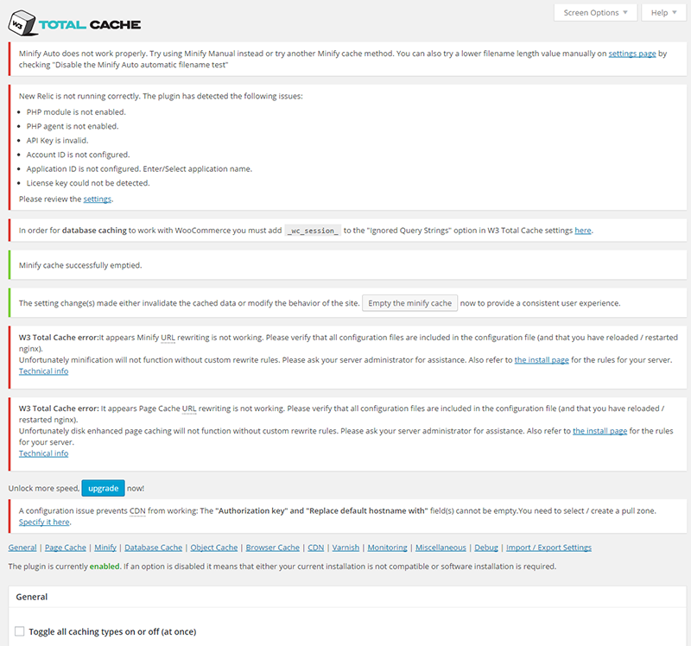Jump to the Monitoring section
This screenshot has width=691, height=646.
(387, 548)
